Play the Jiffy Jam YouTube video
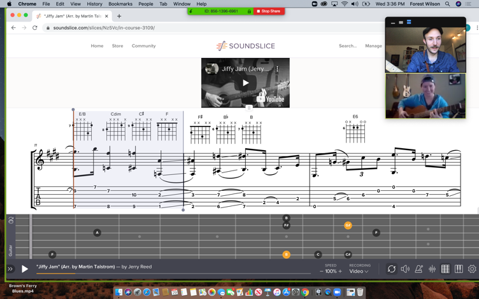 tap(245, 83)
